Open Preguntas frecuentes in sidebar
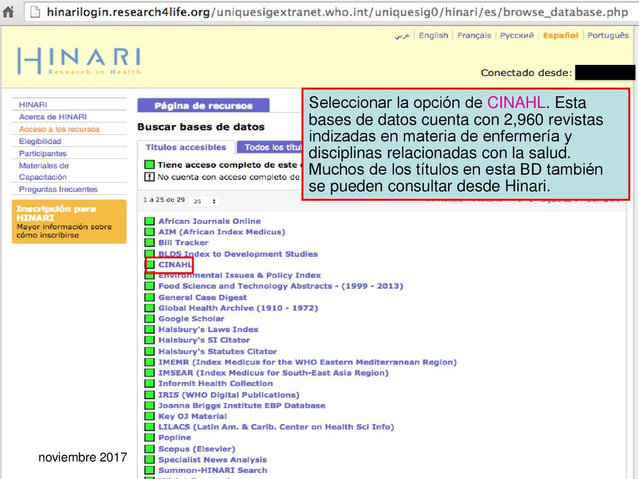Image resolution: width=639 pixels, height=479 pixels. point(58,190)
